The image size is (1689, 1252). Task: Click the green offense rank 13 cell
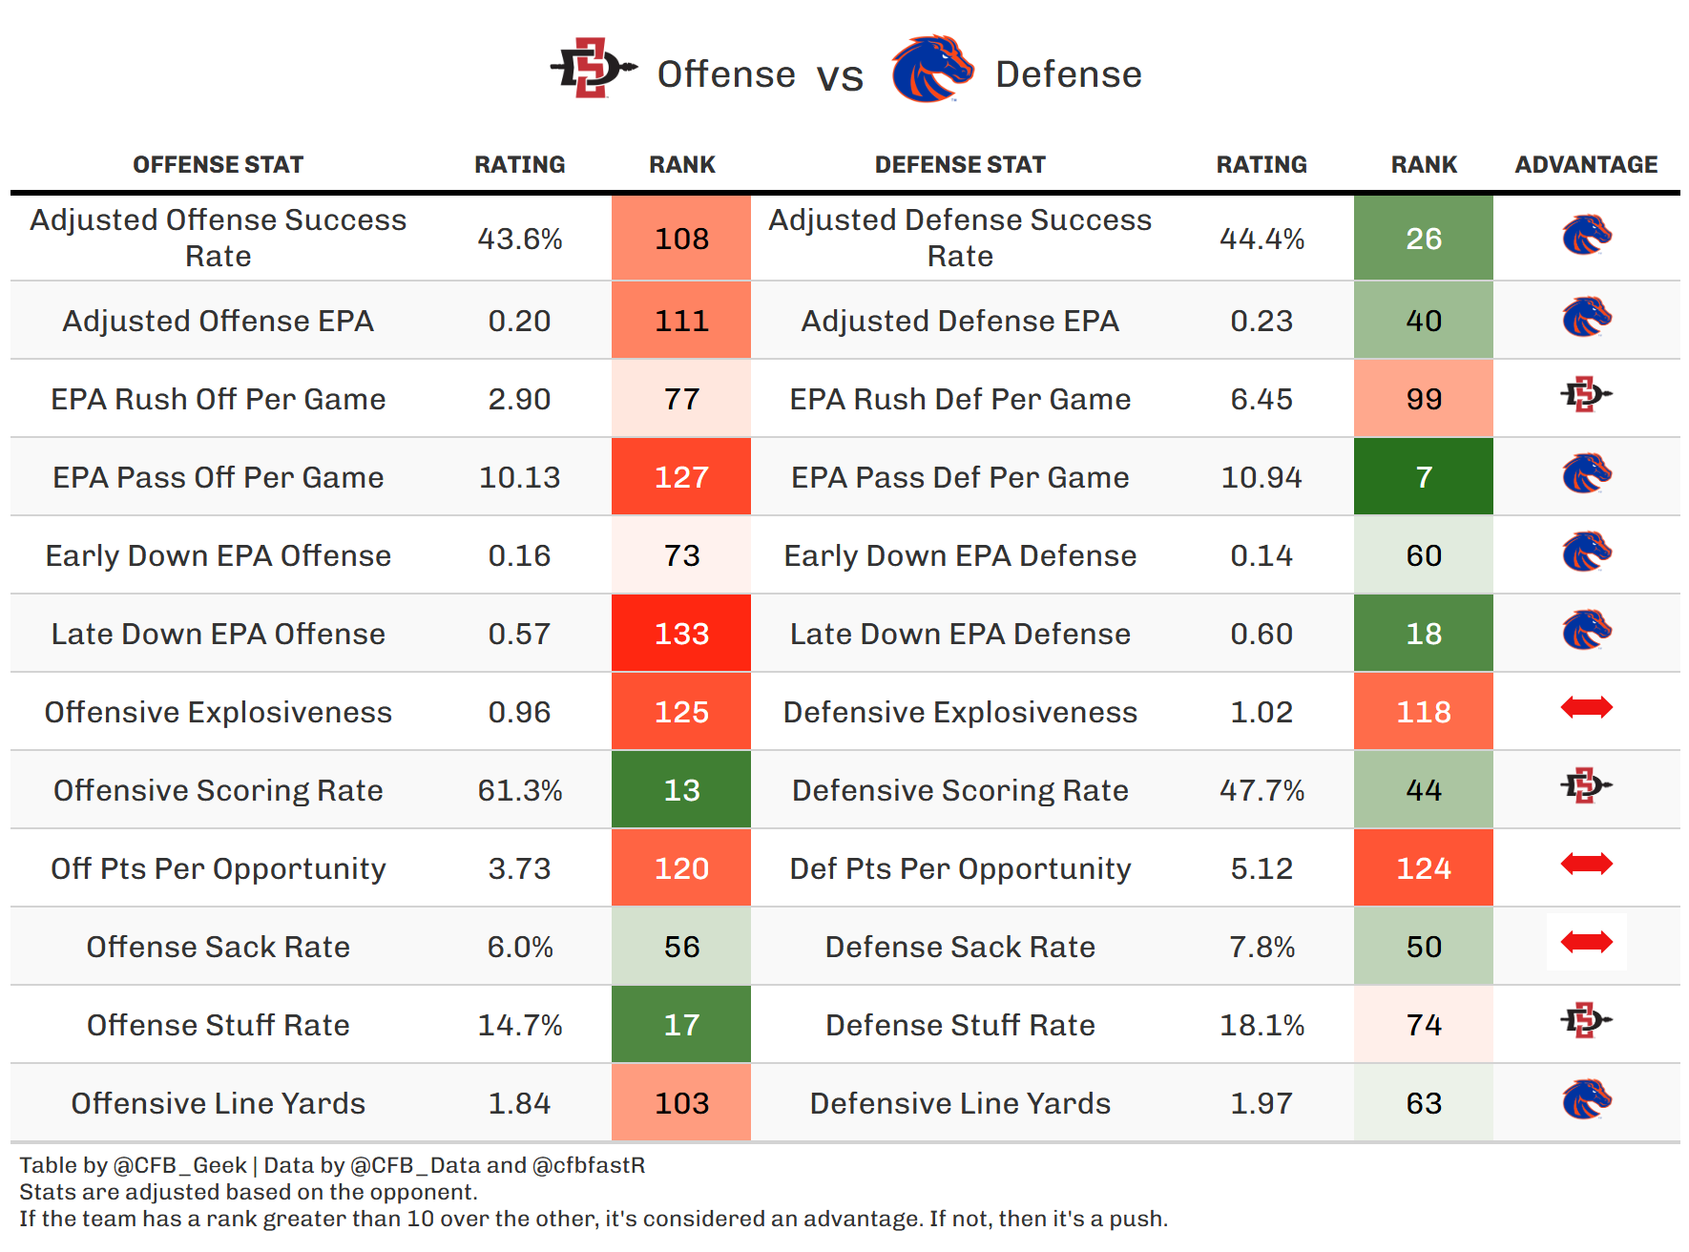click(681, 790)
